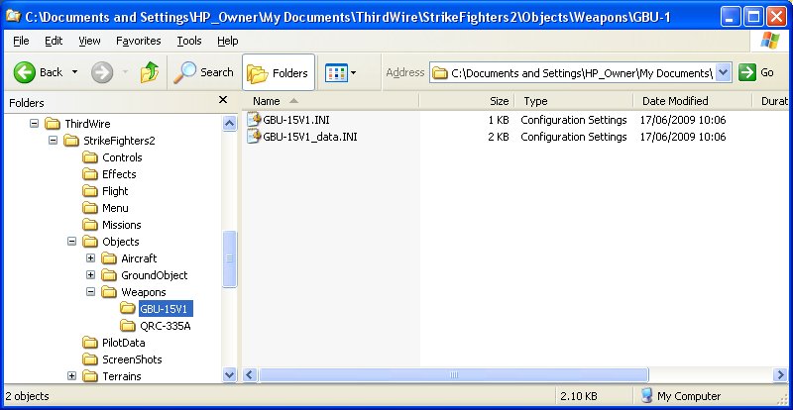Image resolution: width=793 pixels, height=410 pixels.
Task: Maximize the Explorer window
Action: 754,18
